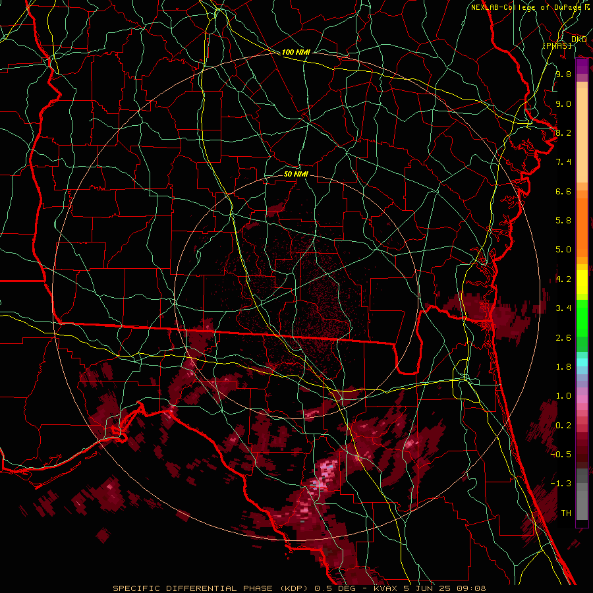Click the 1.8 legend scale value
The image size is (593, 593).
point(563,367)
